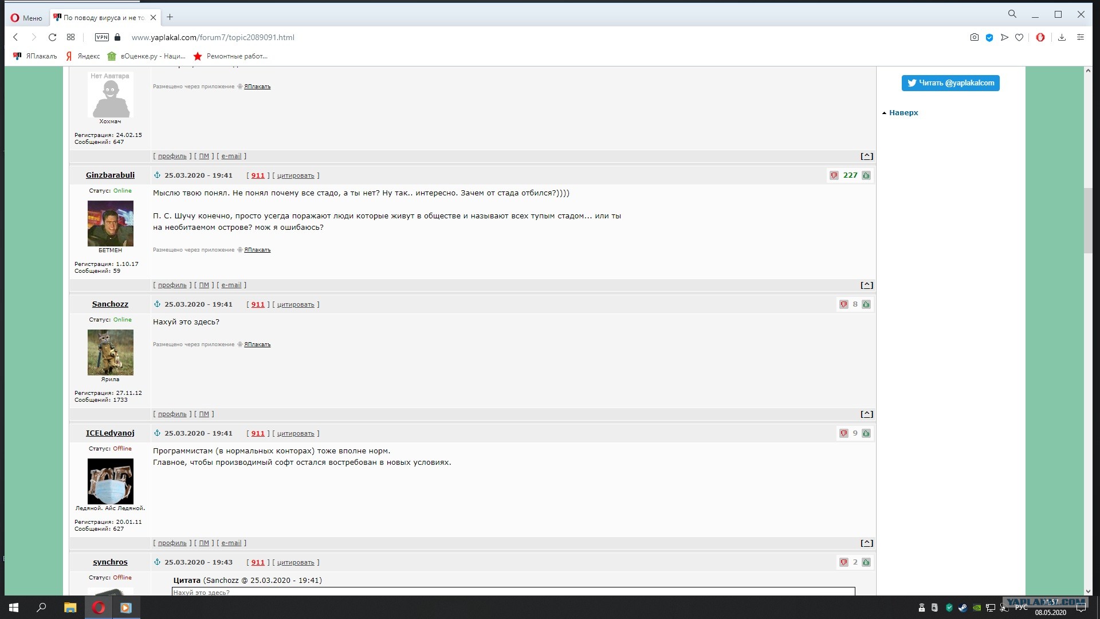Viewport: 1100px width, 619px height.
Task: Open Ginzbarabuli's username link
Action: [x=110, y=175]
